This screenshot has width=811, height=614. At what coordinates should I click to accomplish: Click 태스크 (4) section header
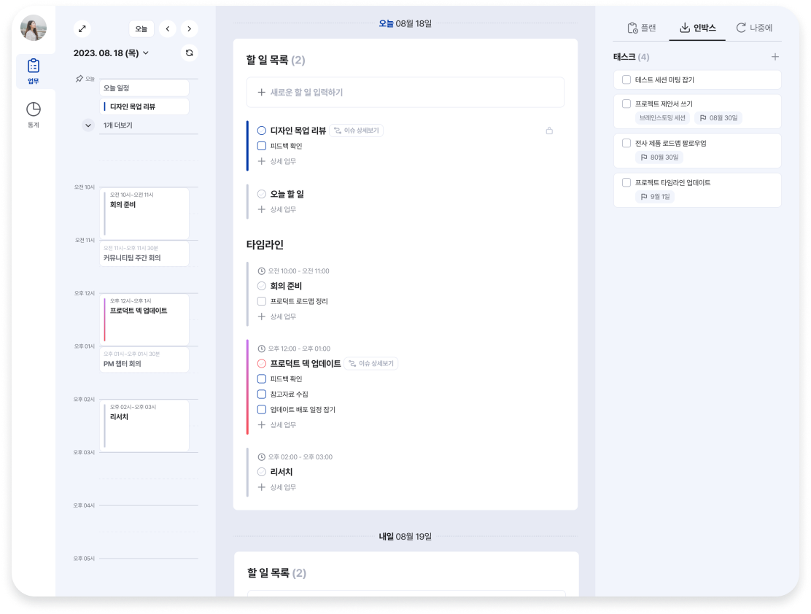631,57
